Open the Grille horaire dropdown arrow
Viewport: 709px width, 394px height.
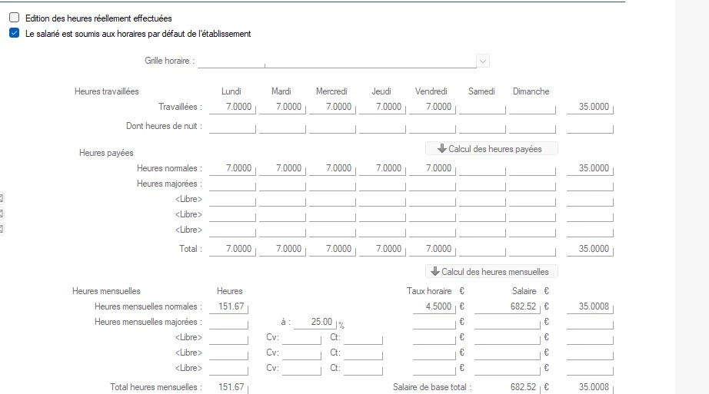tap(483, 61)
